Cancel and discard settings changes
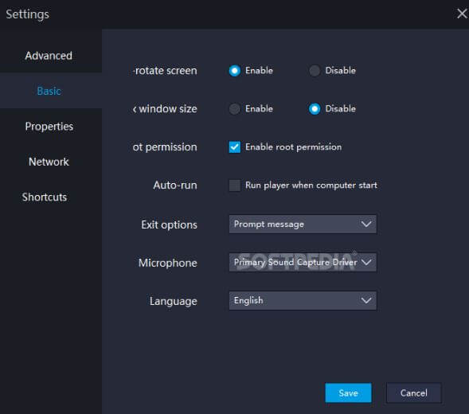The image size is (469, 414). click(x=414, y=393)
